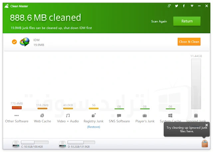Click the 40.0KB Video + Audio bar
Screen dimensions: 213x152
point(68,109)
